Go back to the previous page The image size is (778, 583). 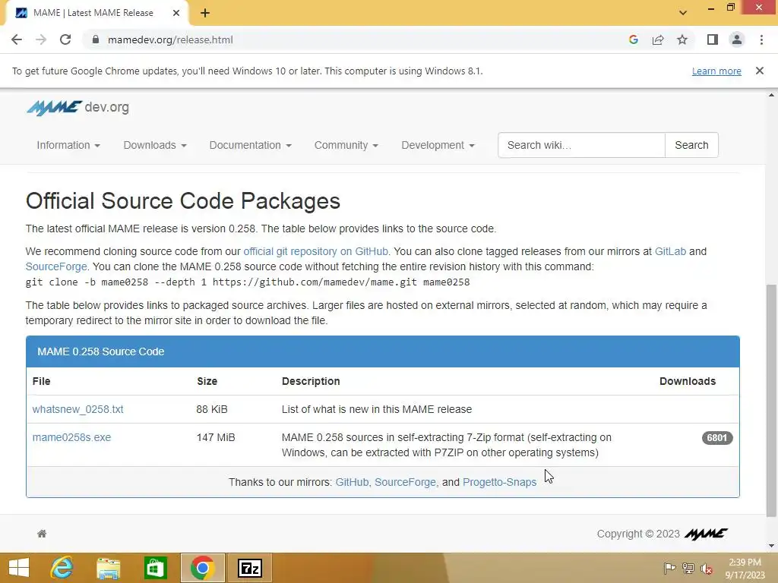click(17, 39)
